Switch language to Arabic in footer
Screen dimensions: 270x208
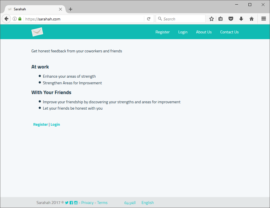(130, 203)
